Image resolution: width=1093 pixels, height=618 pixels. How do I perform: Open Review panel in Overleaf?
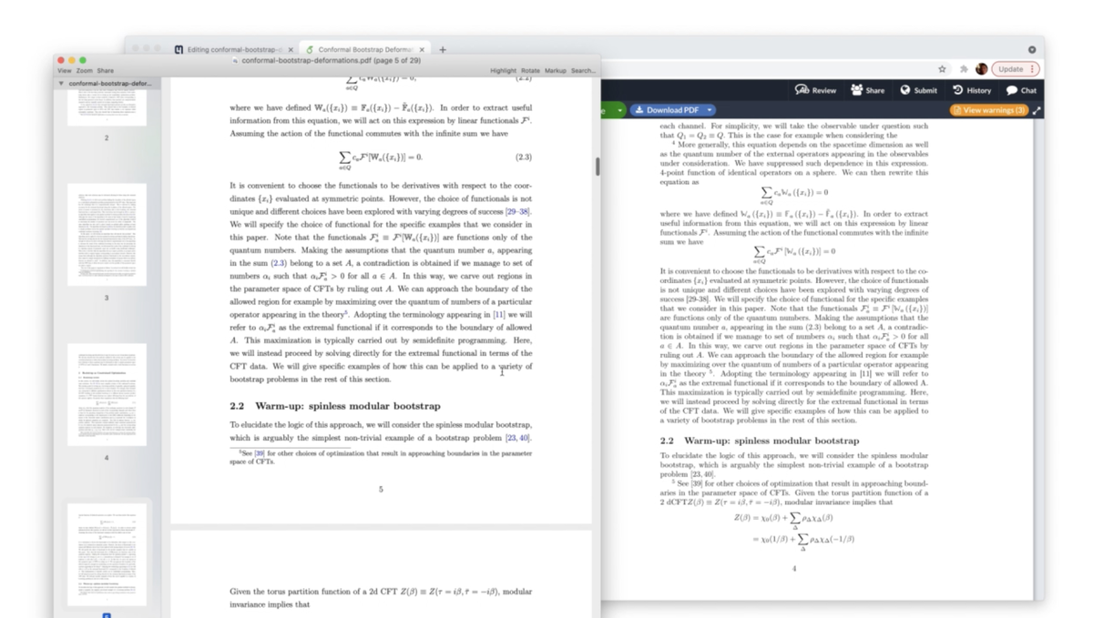pyautogui.click(x=815, y=90)
